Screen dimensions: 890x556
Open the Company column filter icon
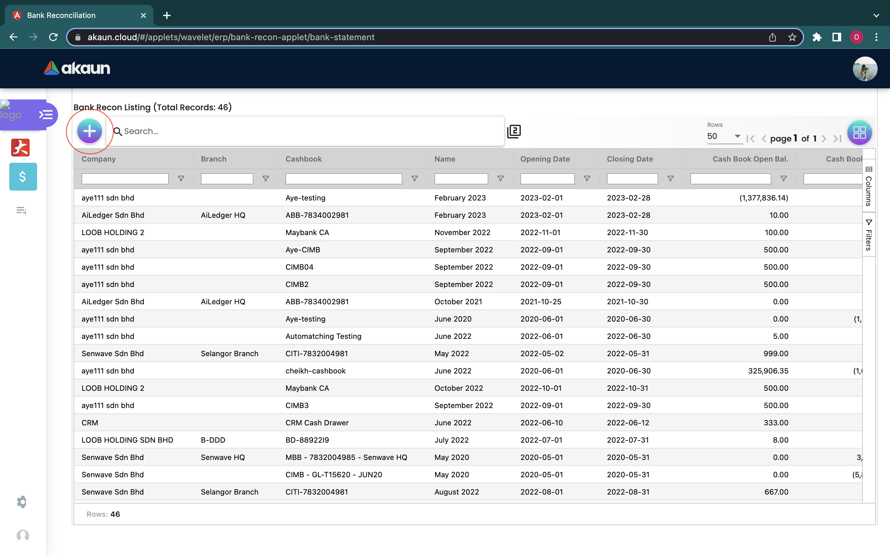pyautogui.click(x=181, y=179)
